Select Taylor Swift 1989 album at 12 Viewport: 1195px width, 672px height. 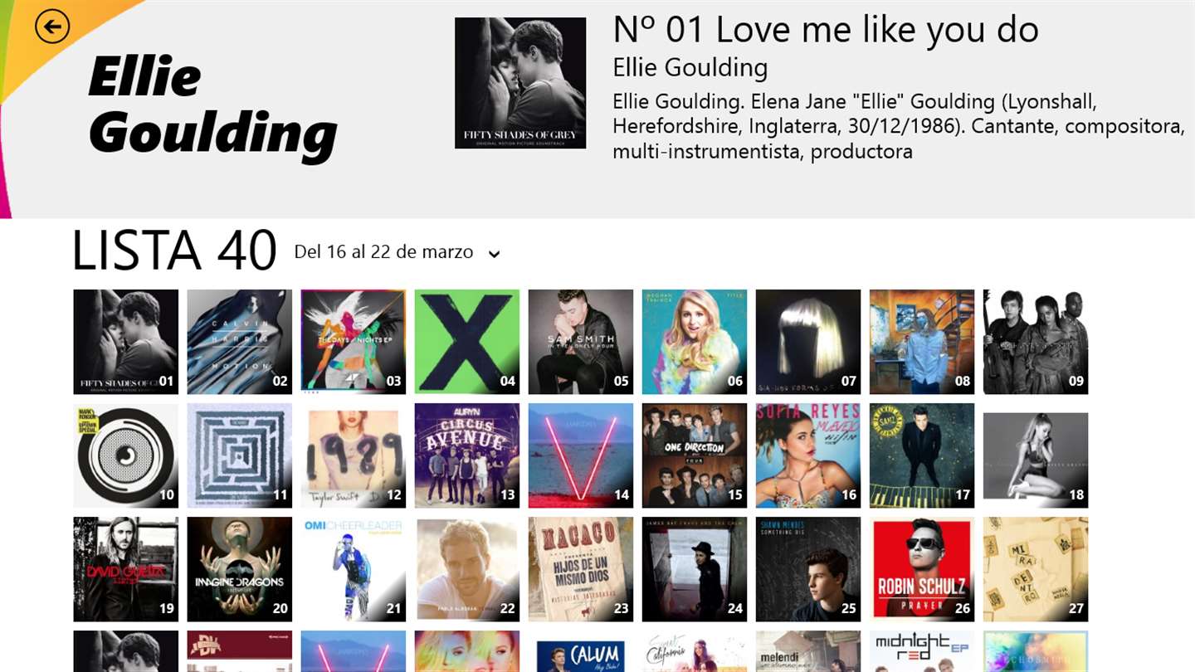point(353,455)
